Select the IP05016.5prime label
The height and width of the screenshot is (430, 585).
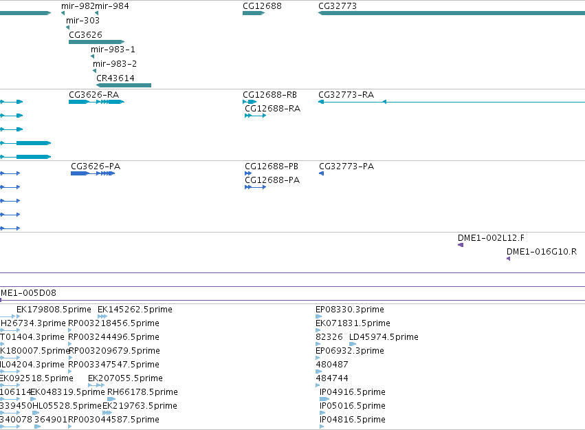353,406
